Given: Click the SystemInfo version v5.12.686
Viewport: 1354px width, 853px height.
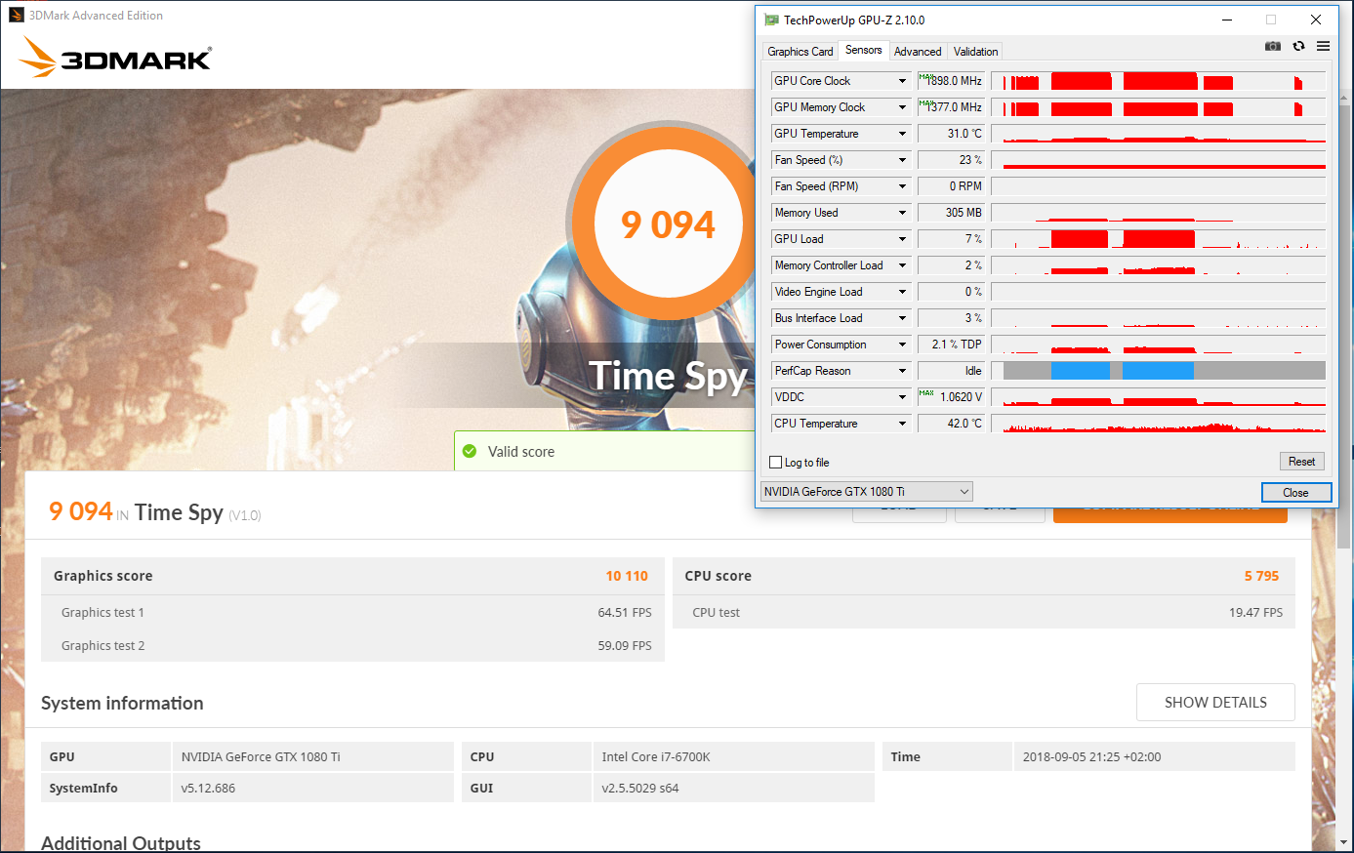Looking at the screenshot, I should (208, 788).
